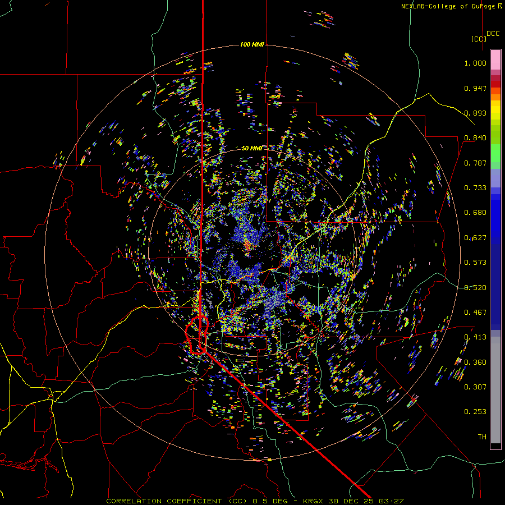Click the TH threshold label
The image size is (505, 505).
click(482, 437)
